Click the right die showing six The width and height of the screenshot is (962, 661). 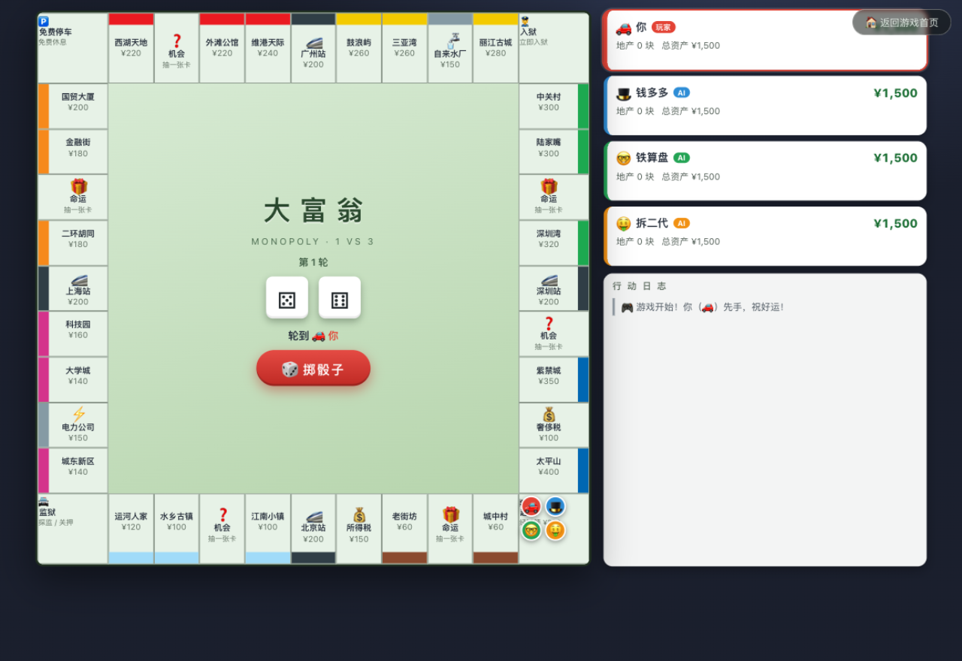340,297
